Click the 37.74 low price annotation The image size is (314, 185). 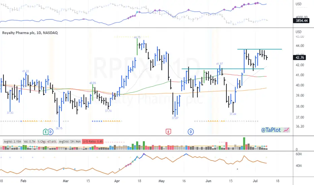[x=108, y=111]
